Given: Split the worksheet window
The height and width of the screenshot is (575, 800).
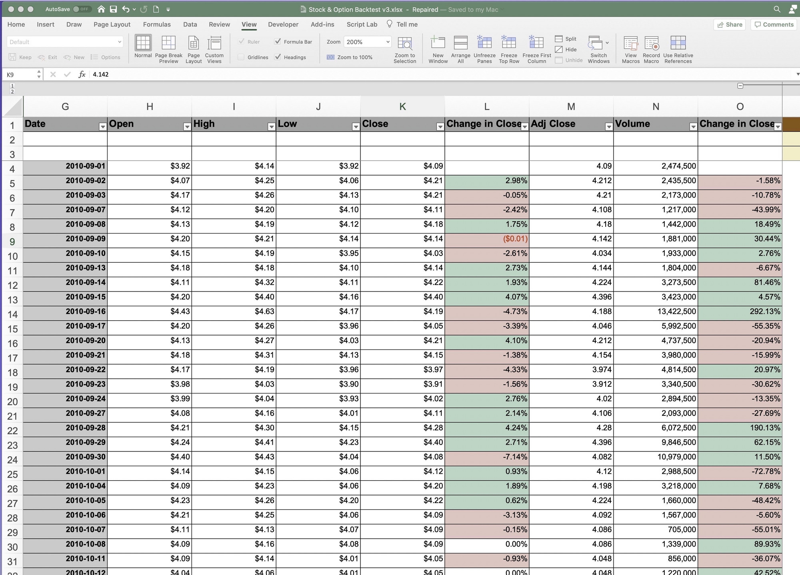Looking at the screenshot, I should point(566,39).
